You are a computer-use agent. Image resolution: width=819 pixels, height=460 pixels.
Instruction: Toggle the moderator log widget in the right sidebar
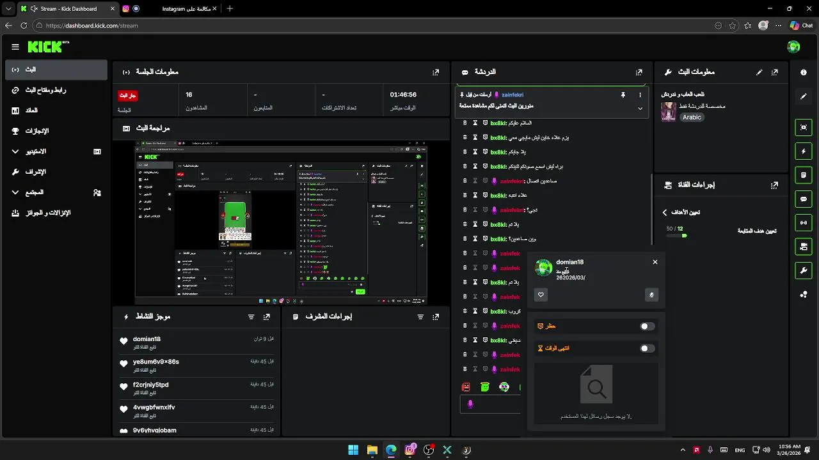point(804,175)
